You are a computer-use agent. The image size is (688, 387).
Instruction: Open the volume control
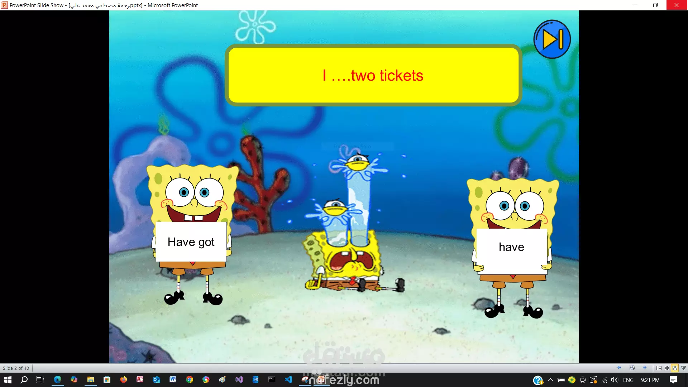(x=615, y=380)
